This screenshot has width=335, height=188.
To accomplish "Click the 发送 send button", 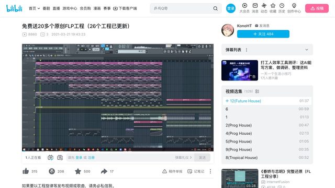I will pyautogui.click(x=202, y=158).
